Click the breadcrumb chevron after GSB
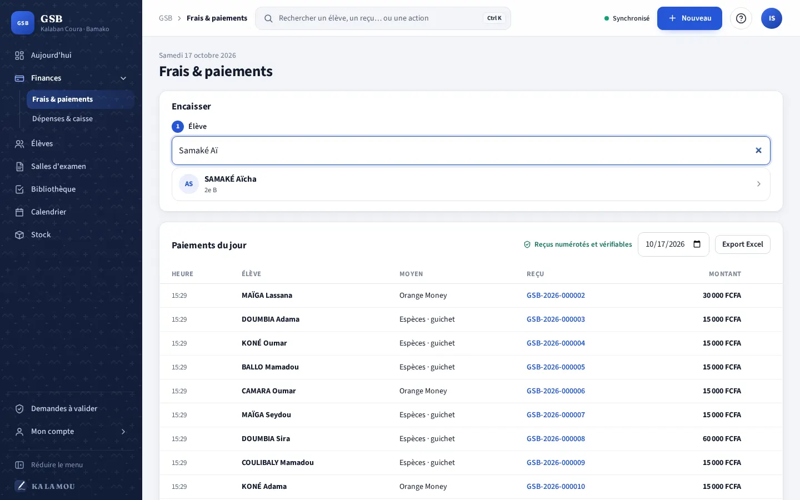This screenshot has height=500, width=800. tap(179, 18)
